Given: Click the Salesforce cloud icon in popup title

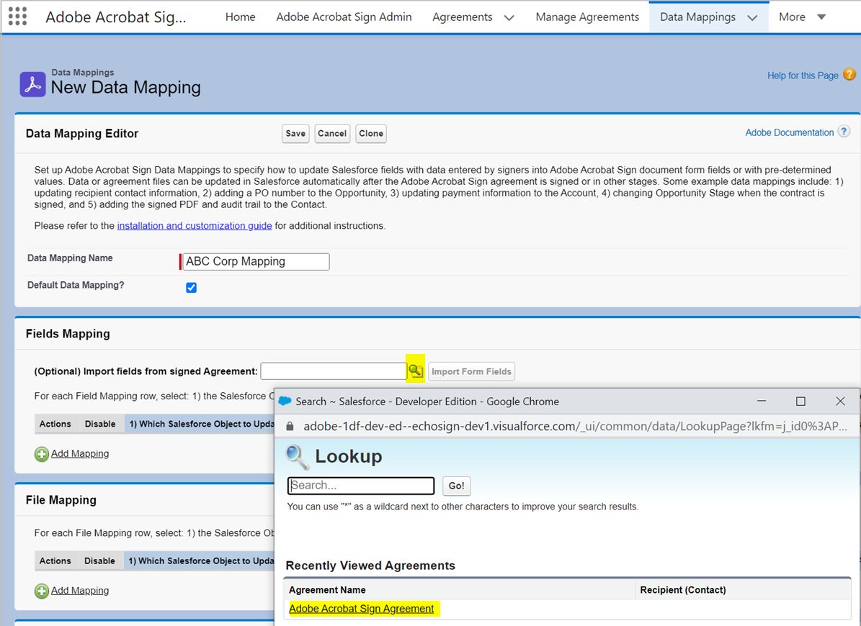Looking at the screenshot, I should pyautogui.click(x=285, y=402).
